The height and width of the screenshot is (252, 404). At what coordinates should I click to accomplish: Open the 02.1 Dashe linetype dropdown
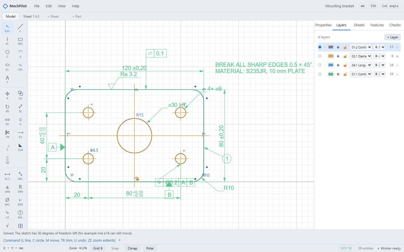point(361,56)
